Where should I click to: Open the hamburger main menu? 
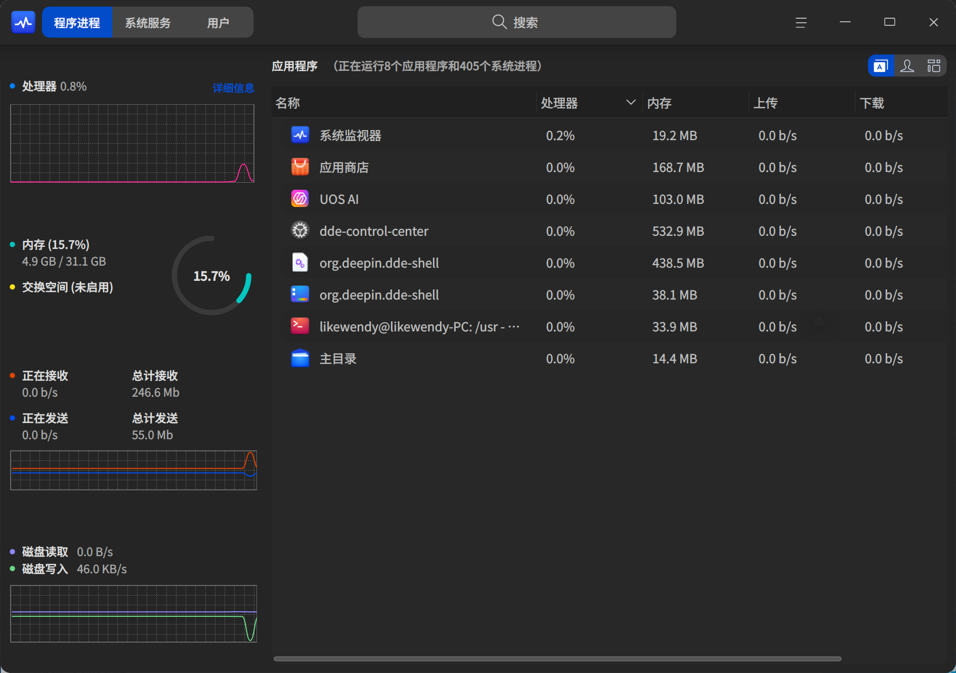click(801, 22)
